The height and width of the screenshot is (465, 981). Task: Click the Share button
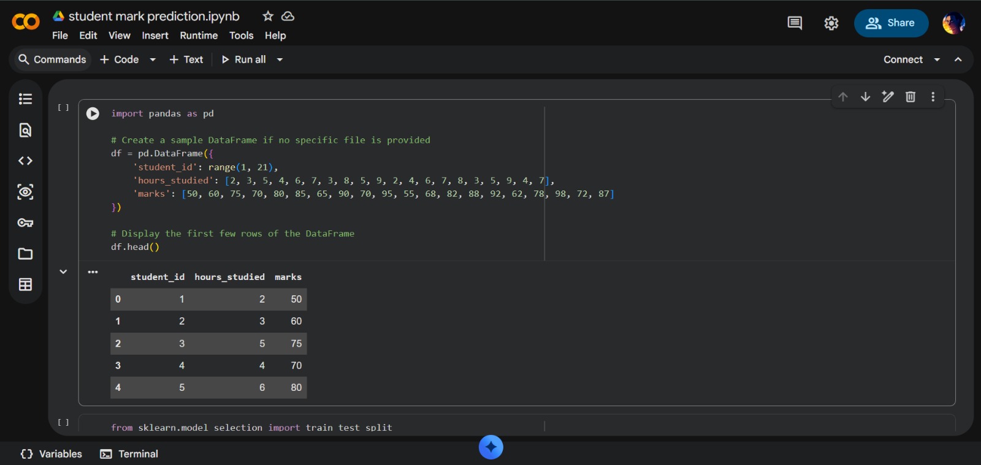[x=891, y=23]
